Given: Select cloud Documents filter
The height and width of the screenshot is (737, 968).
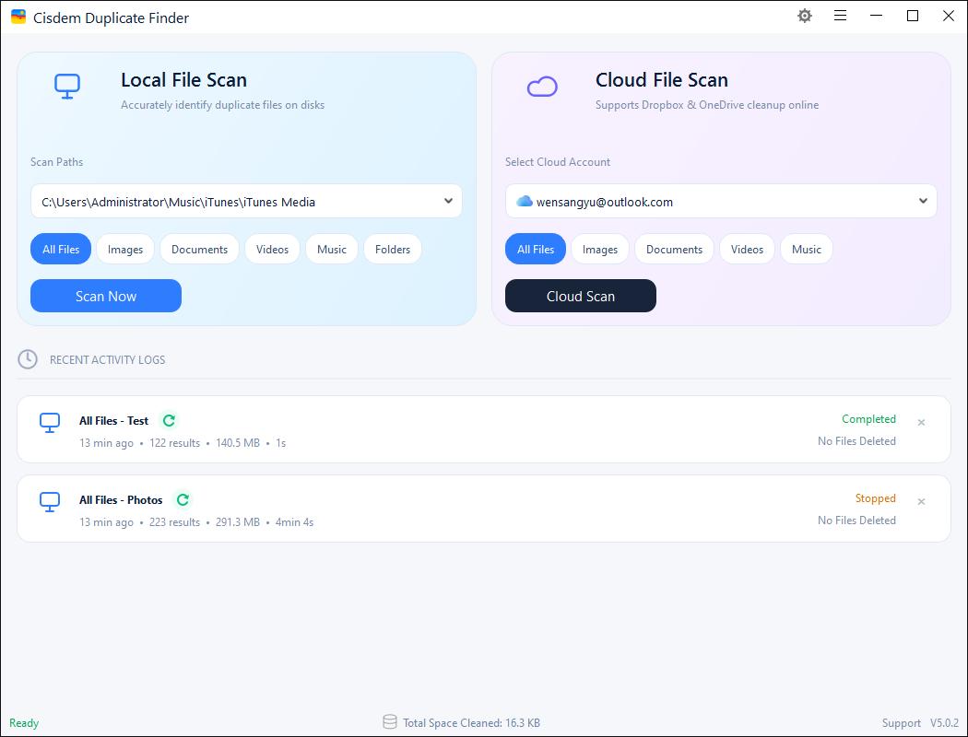Looking at the screenshot, I should 674,249.
